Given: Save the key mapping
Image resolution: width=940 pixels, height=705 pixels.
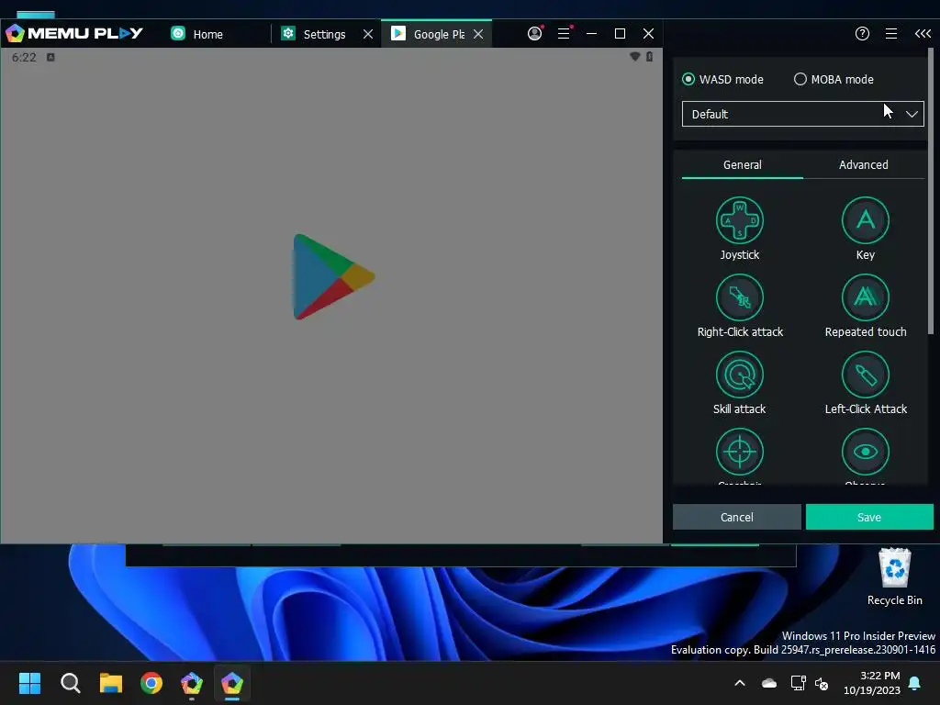Looking at the screenshot, I should coord(869,517).
